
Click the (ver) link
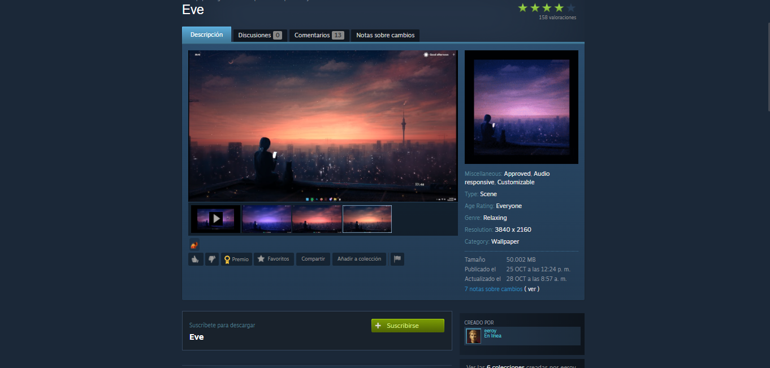click(x=532, y=289)
